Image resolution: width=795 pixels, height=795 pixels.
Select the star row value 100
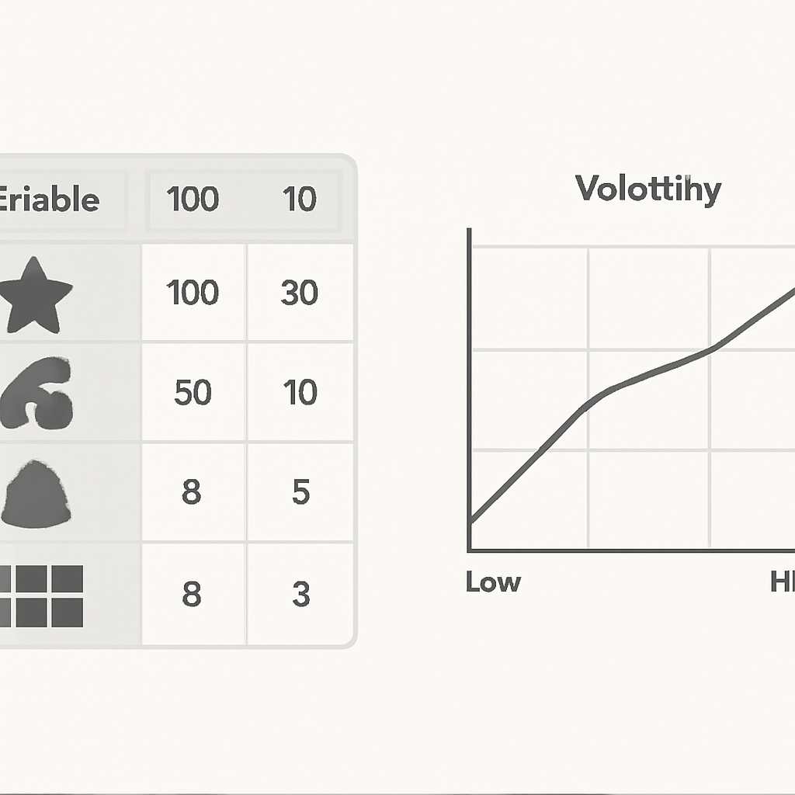tap(193, 293)
